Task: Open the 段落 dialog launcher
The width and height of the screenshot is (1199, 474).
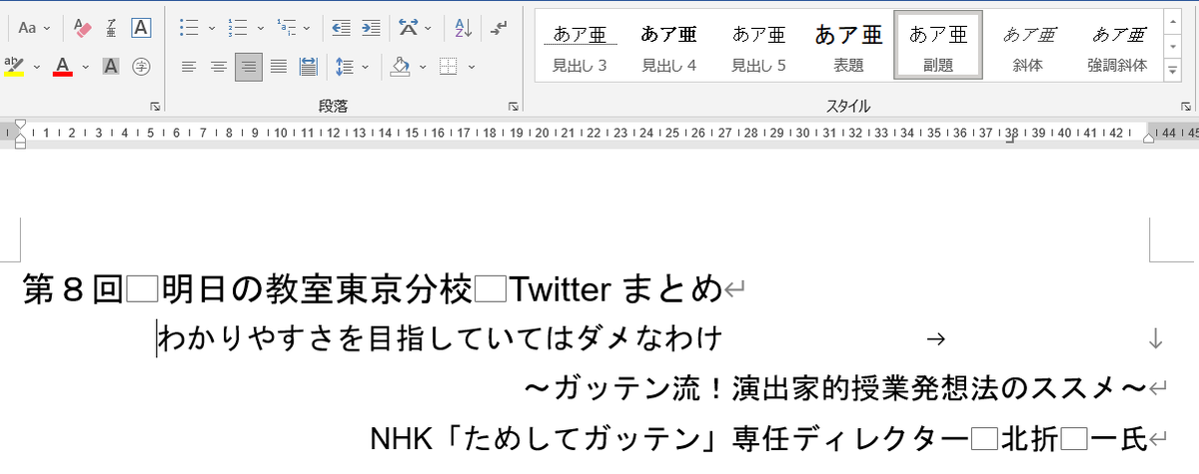Action: [x=513, y=105]
